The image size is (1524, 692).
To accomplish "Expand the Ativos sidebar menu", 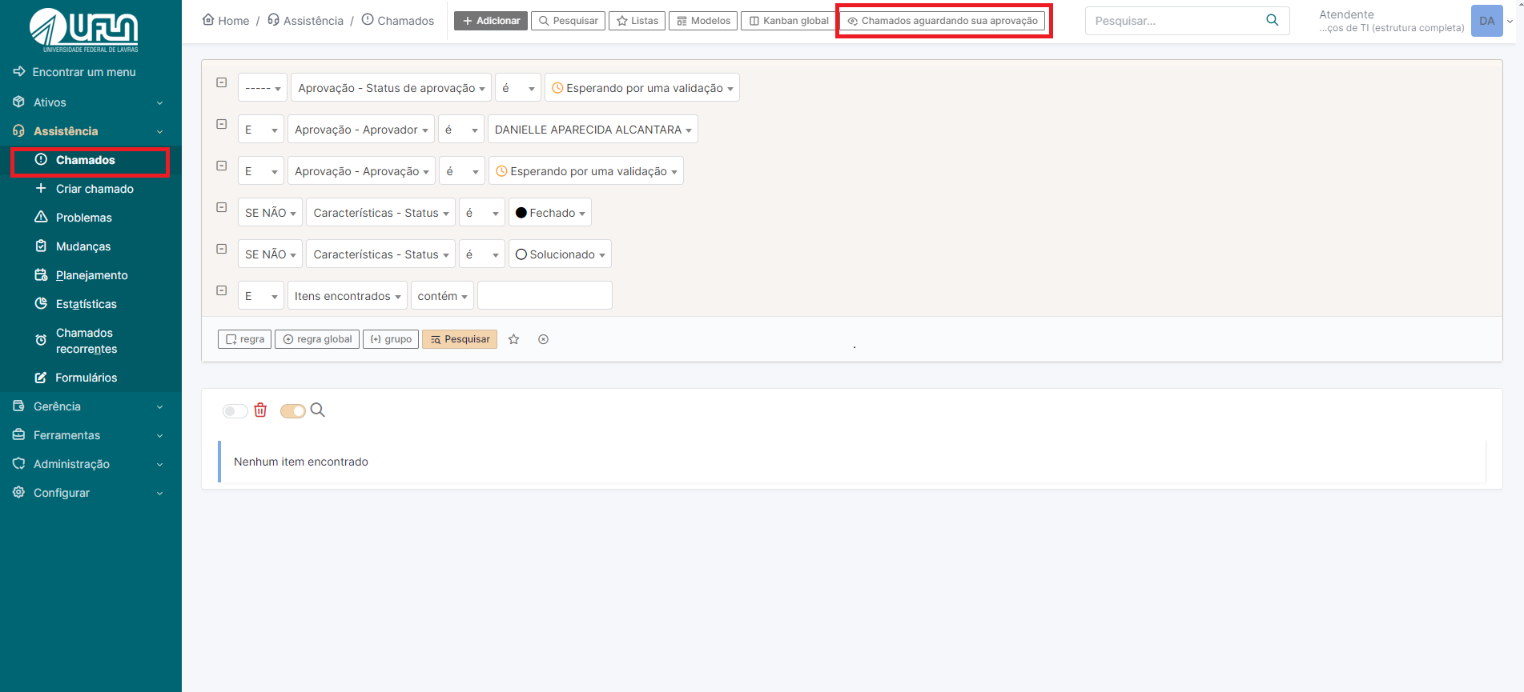I will [x=90, y=102].
